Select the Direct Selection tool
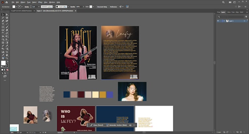249x134 pixels. (7, 15)
